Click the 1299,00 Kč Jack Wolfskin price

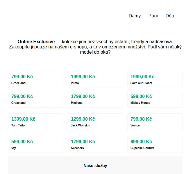pyautogui.click(x=83, y=119)
